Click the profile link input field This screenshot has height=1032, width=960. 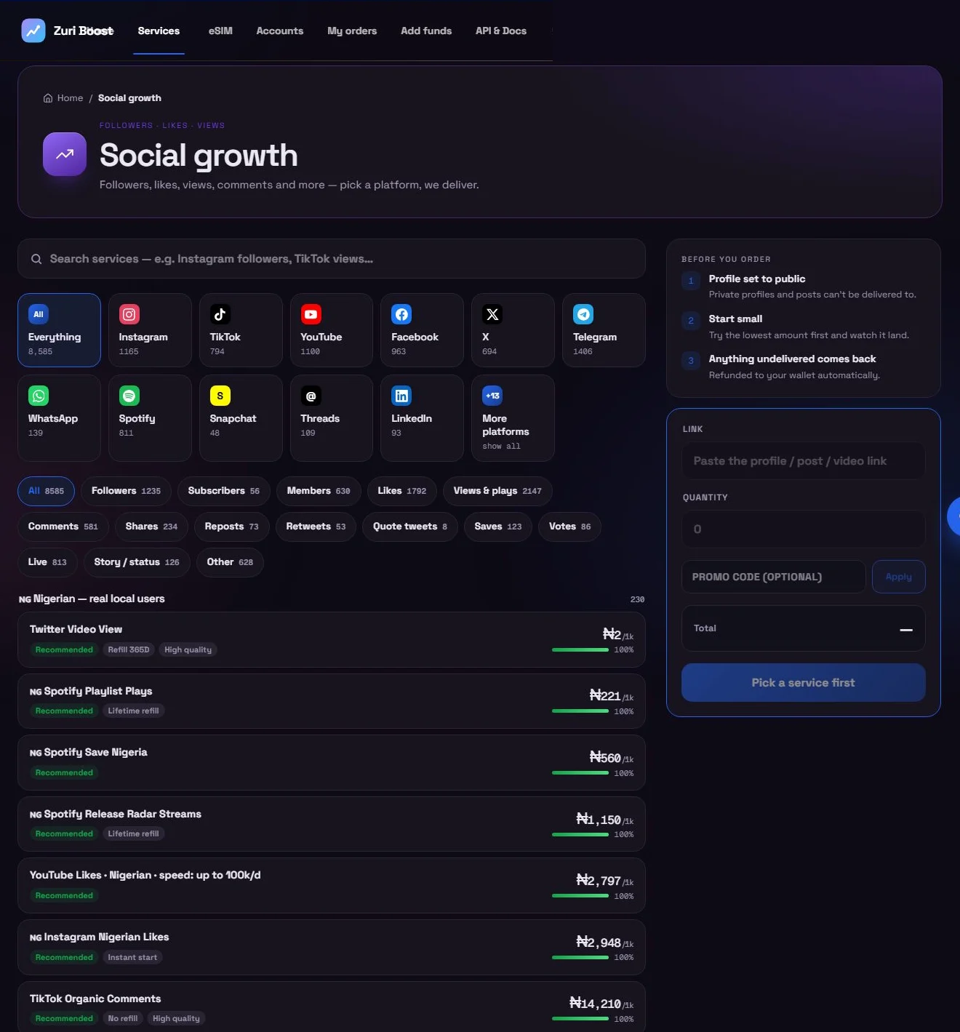[x=804, y=461]
